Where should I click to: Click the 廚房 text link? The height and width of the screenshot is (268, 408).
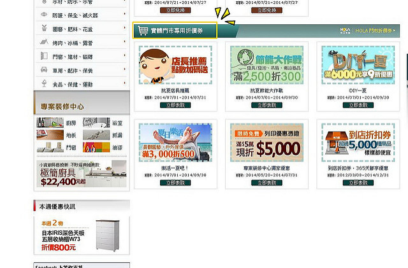tap(71, 123)
